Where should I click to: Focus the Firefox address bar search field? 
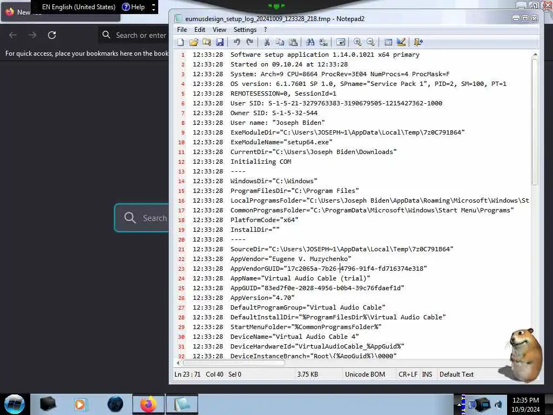pyautogui.click(x=134, y=35)
